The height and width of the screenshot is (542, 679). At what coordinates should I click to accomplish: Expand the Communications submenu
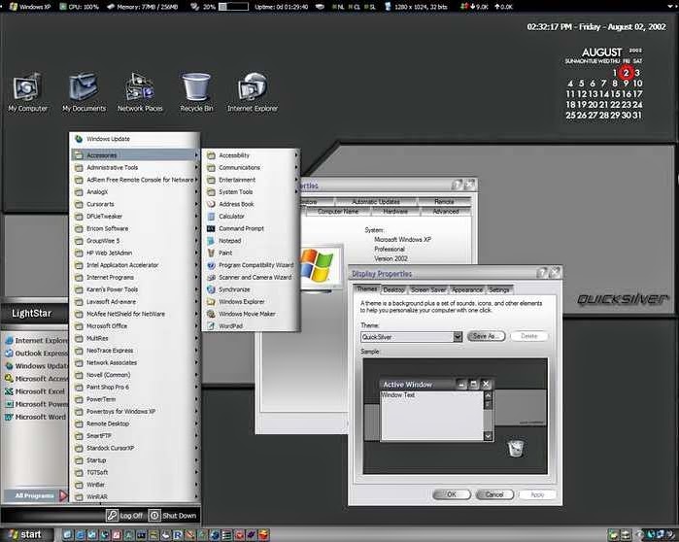click(252, 167)
